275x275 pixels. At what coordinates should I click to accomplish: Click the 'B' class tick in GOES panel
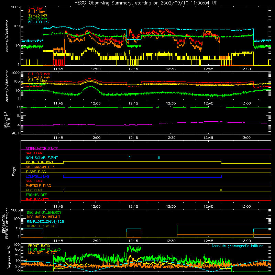19,115
